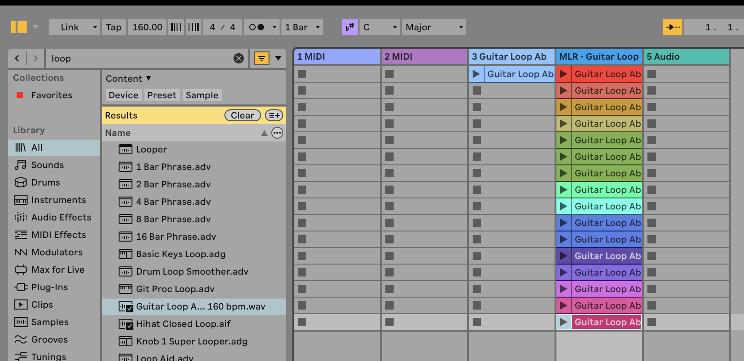Viewport: 744px width, 361px height.
Task: Clear the browser search with the X icon
Action: (x=239, y=58)
